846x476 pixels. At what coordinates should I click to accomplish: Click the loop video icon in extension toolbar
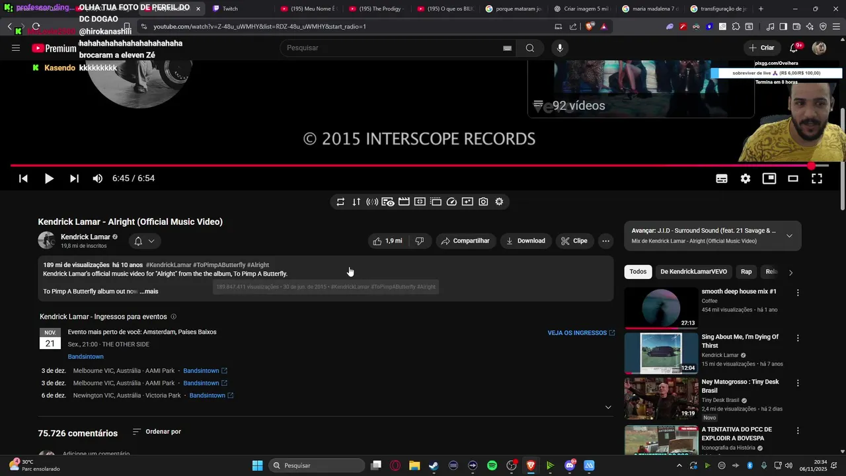[x=340, y=202]
